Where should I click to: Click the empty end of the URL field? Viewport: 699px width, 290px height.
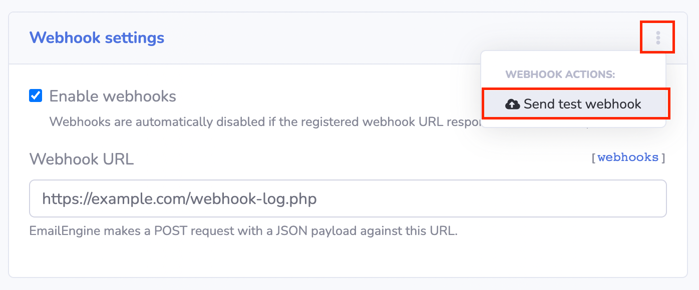(551, 199)
